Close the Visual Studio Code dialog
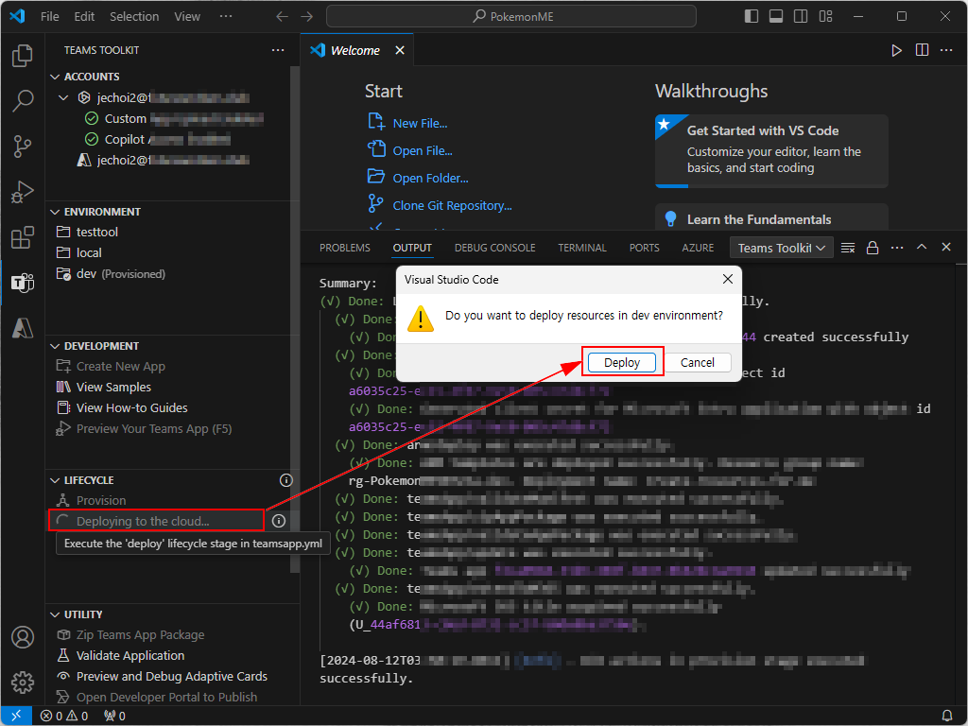The width and height of the screenshot is (968, 726). (x=728, y=279)
